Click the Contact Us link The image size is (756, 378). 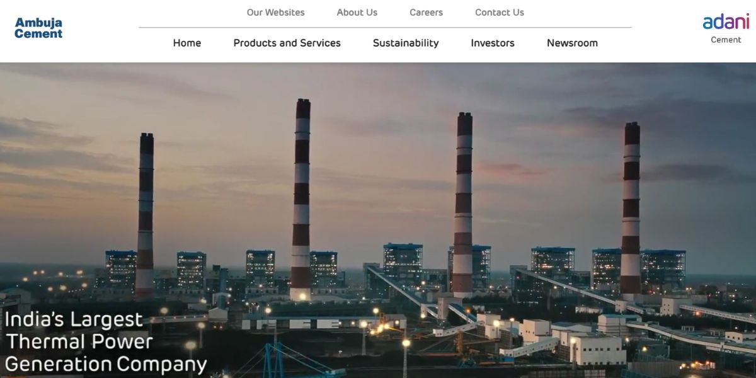(499, 12)
